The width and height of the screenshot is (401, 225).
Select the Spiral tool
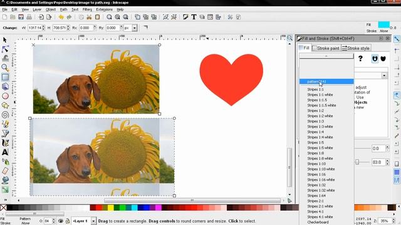click(5, 115)
